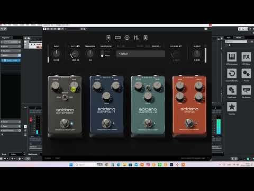Open the Project menu
Image resolution: width=254 pixels, height=191 pixels.
coord(15,25)
